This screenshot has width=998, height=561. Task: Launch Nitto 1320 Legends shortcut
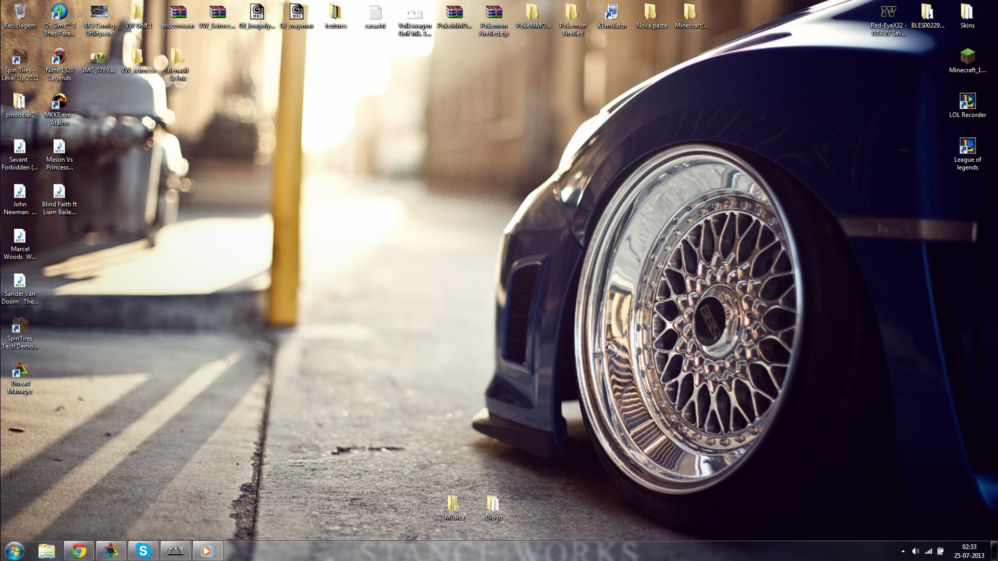[59, 64]
